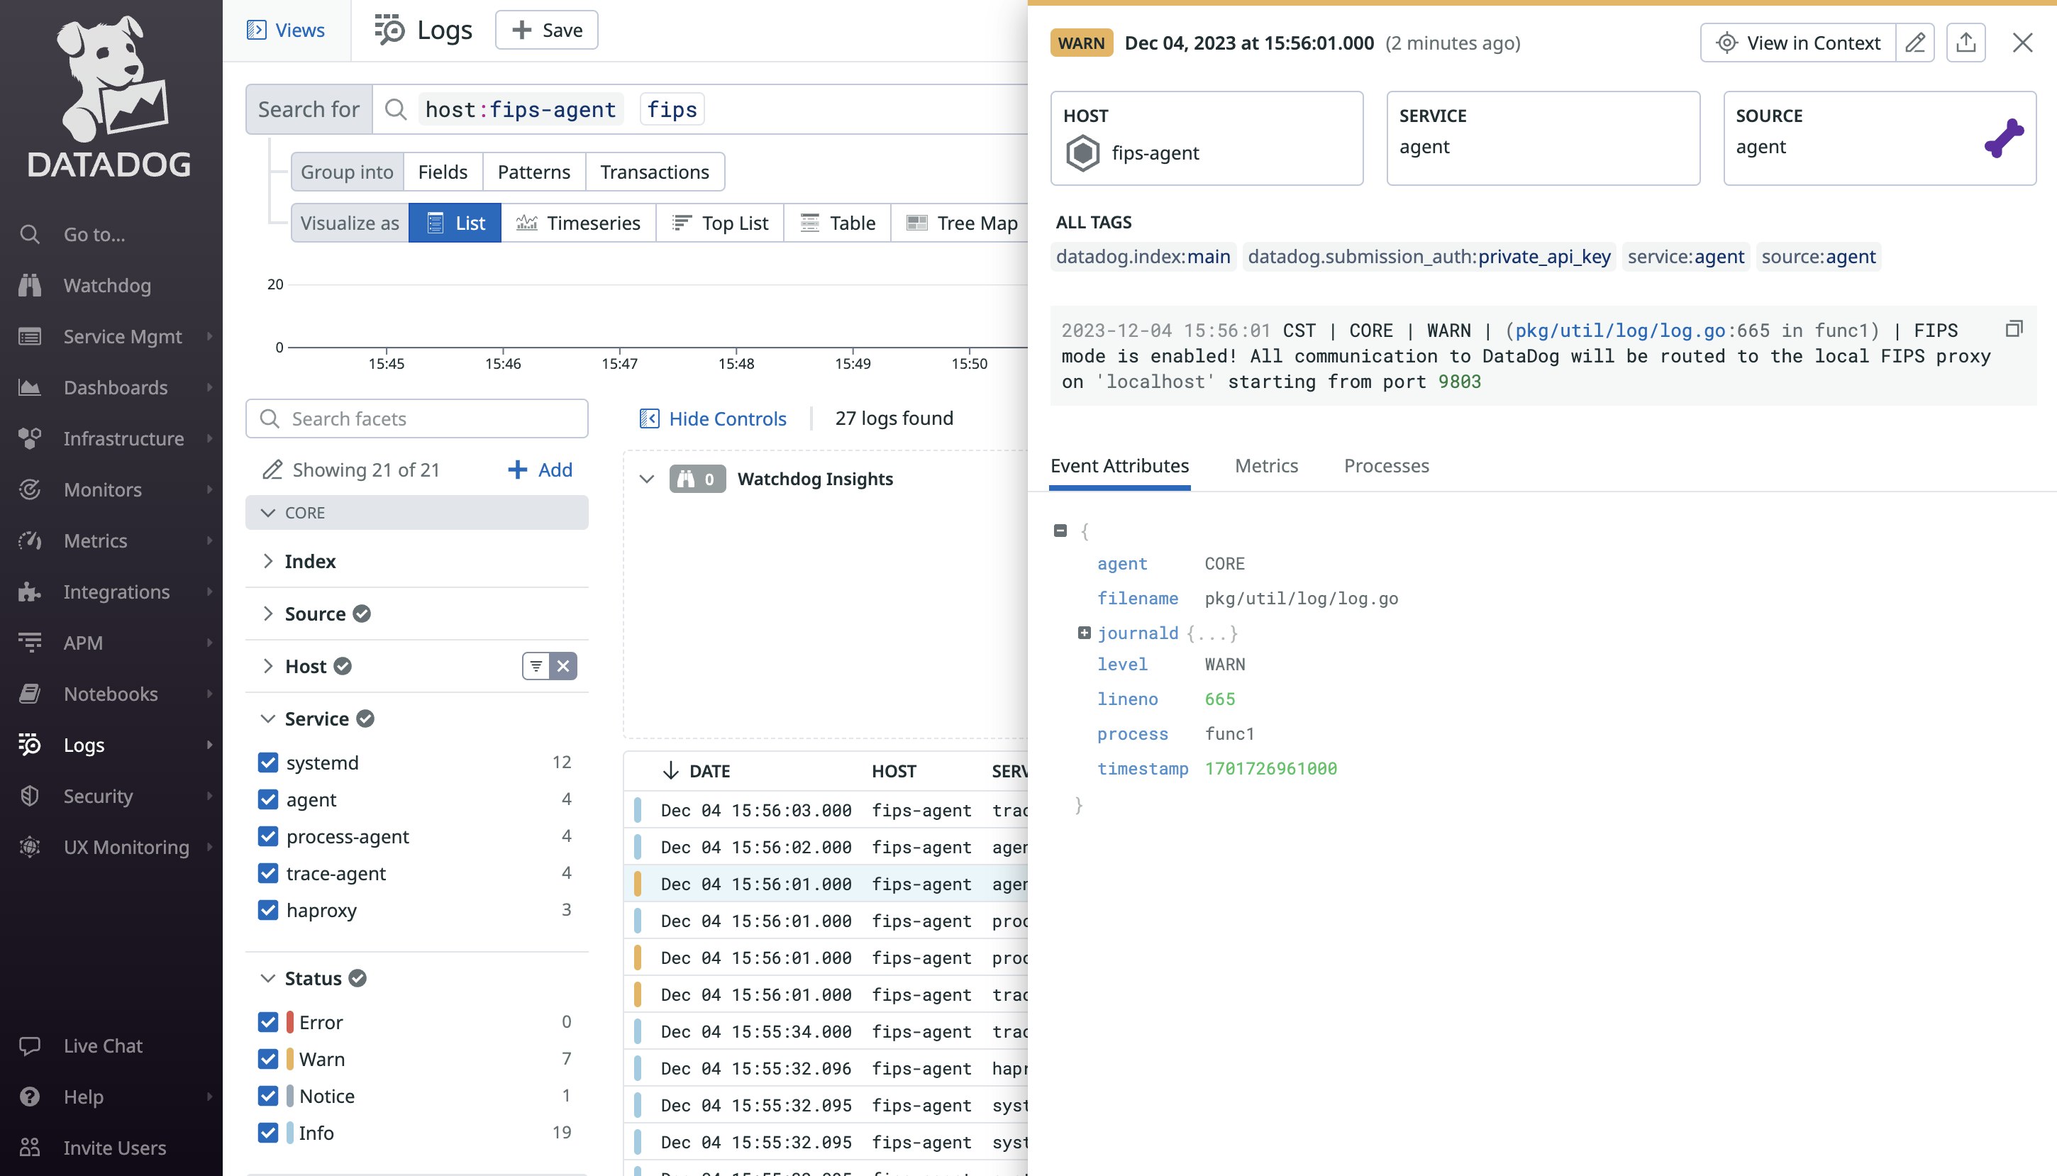
Task: Disable the Warn status filter
Action: pyautogui.click(x=268, y=1058)
